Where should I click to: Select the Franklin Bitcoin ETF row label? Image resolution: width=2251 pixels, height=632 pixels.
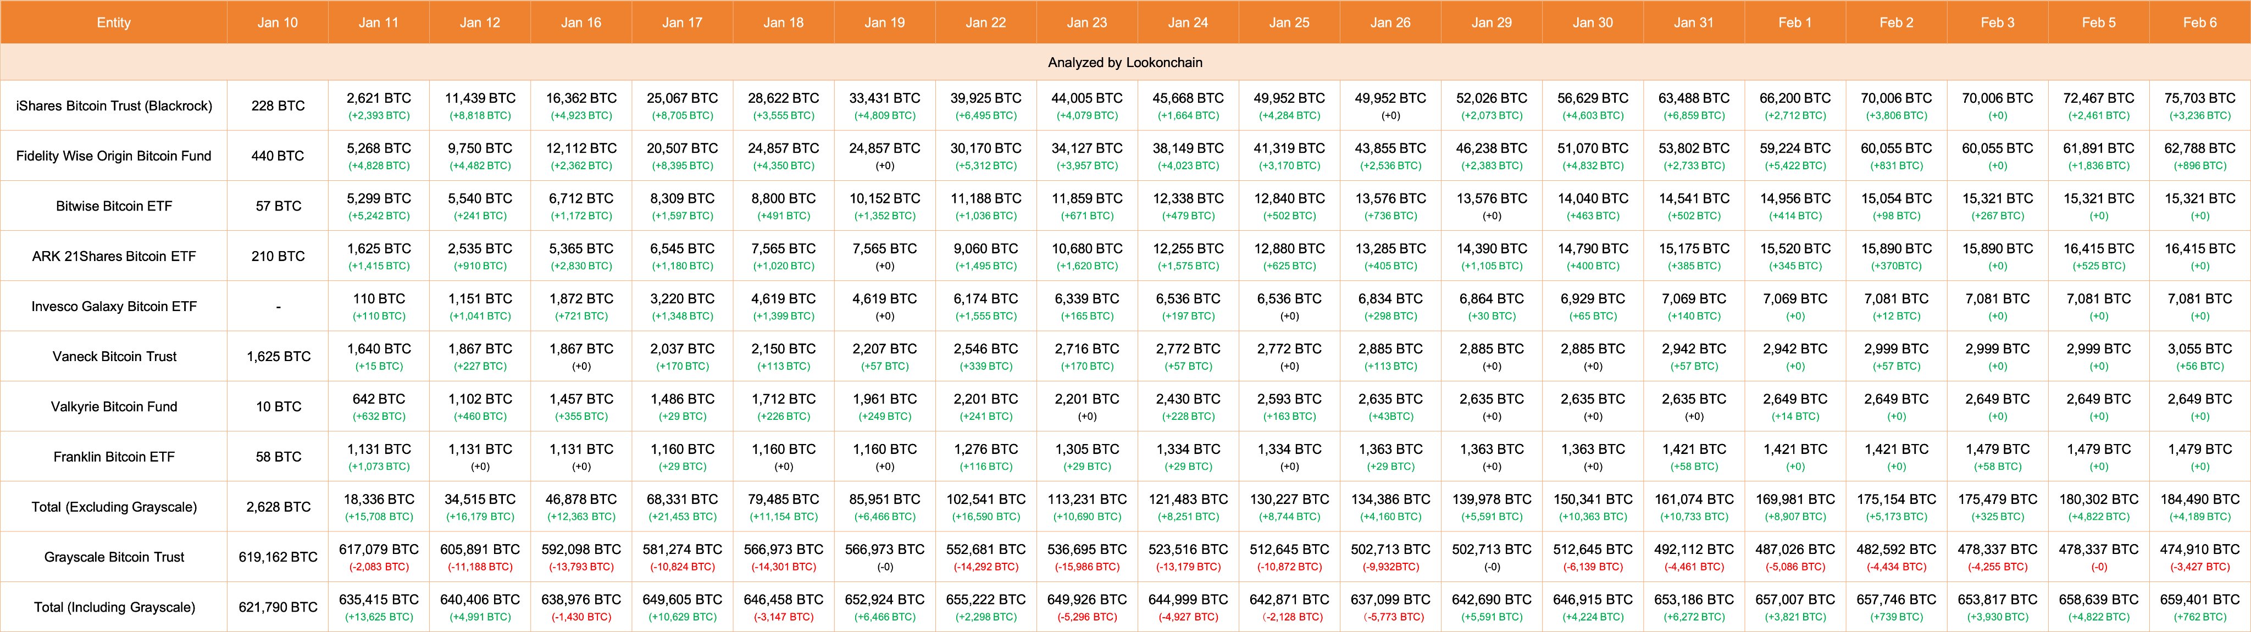pyautogui.click(x=114, y=456)
